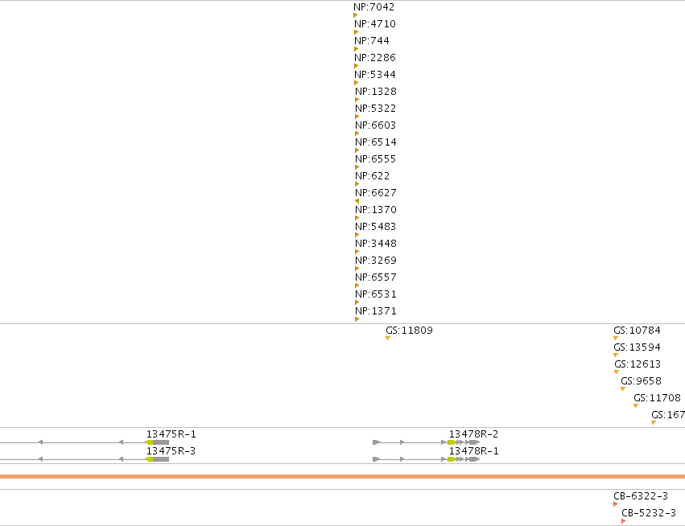Select the NP:2286 label
The width and height of the screenshot is (685, 526).
click(x=375, y=58)
